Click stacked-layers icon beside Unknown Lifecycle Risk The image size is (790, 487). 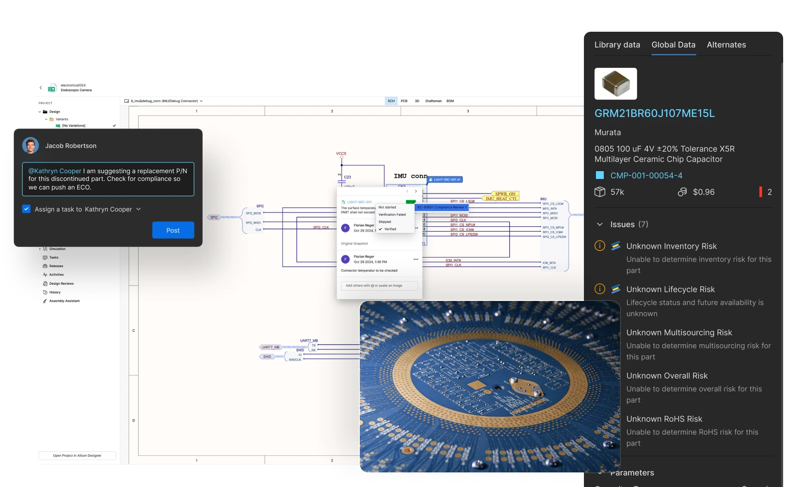(x=616, y=289)
